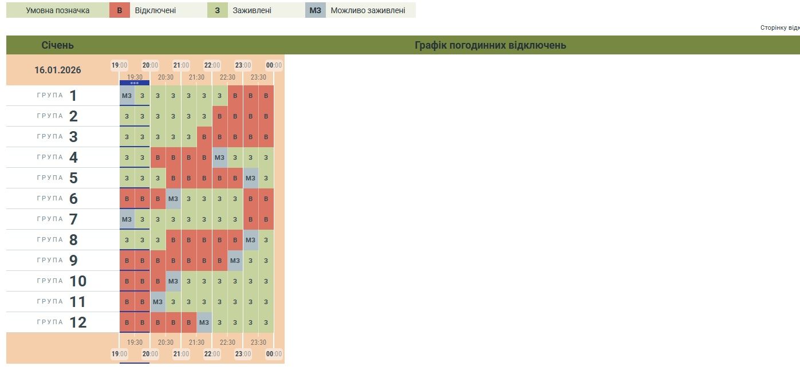Click the Січень month header
This screenshot has height=374, width=800.
pyautogui.click(x=58, y=45)
